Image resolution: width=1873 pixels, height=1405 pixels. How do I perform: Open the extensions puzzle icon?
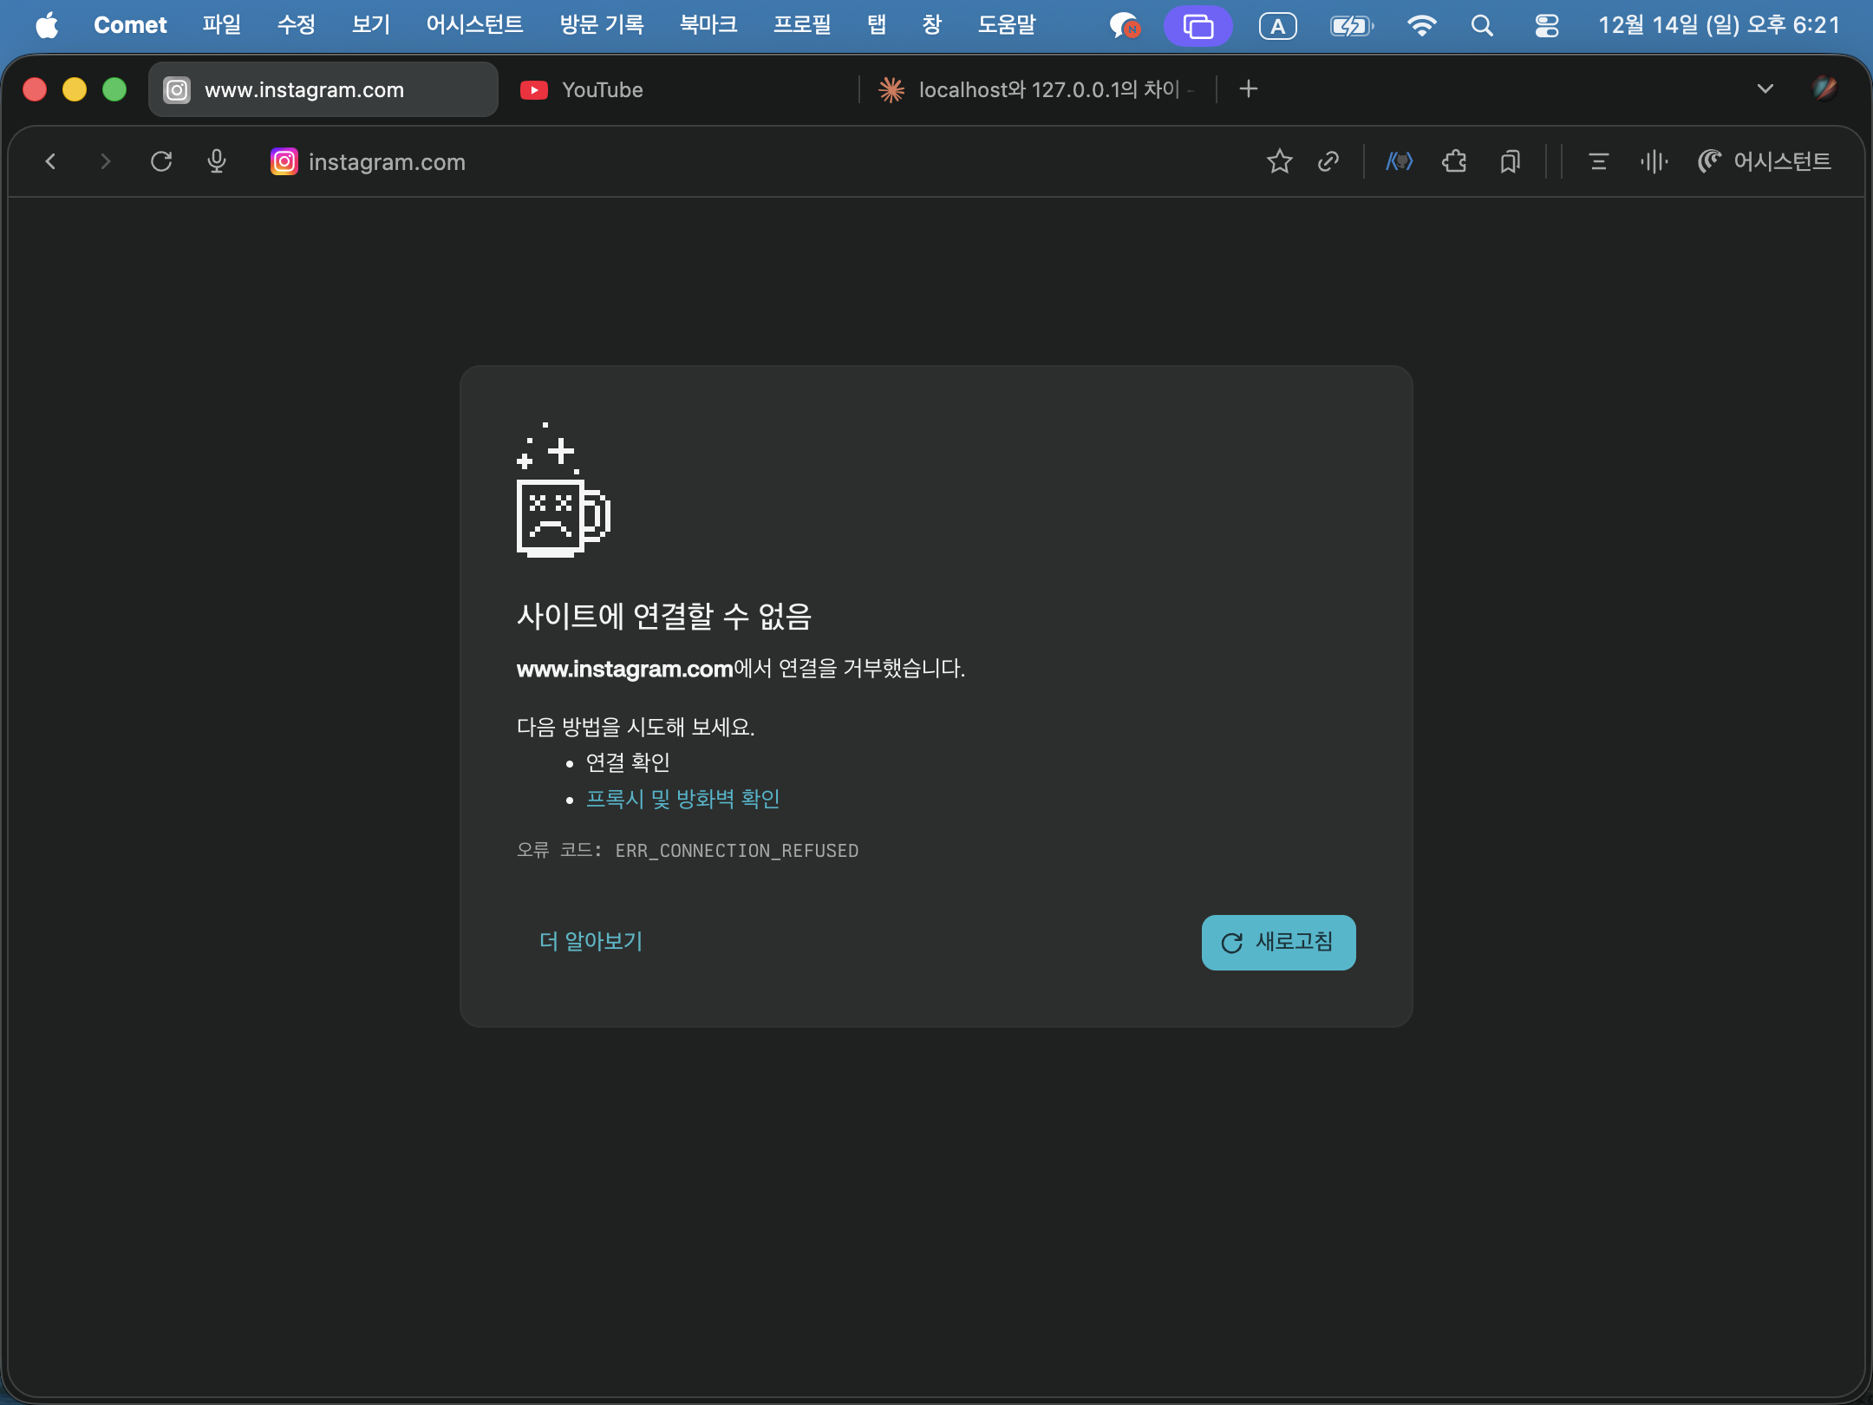1454,161
